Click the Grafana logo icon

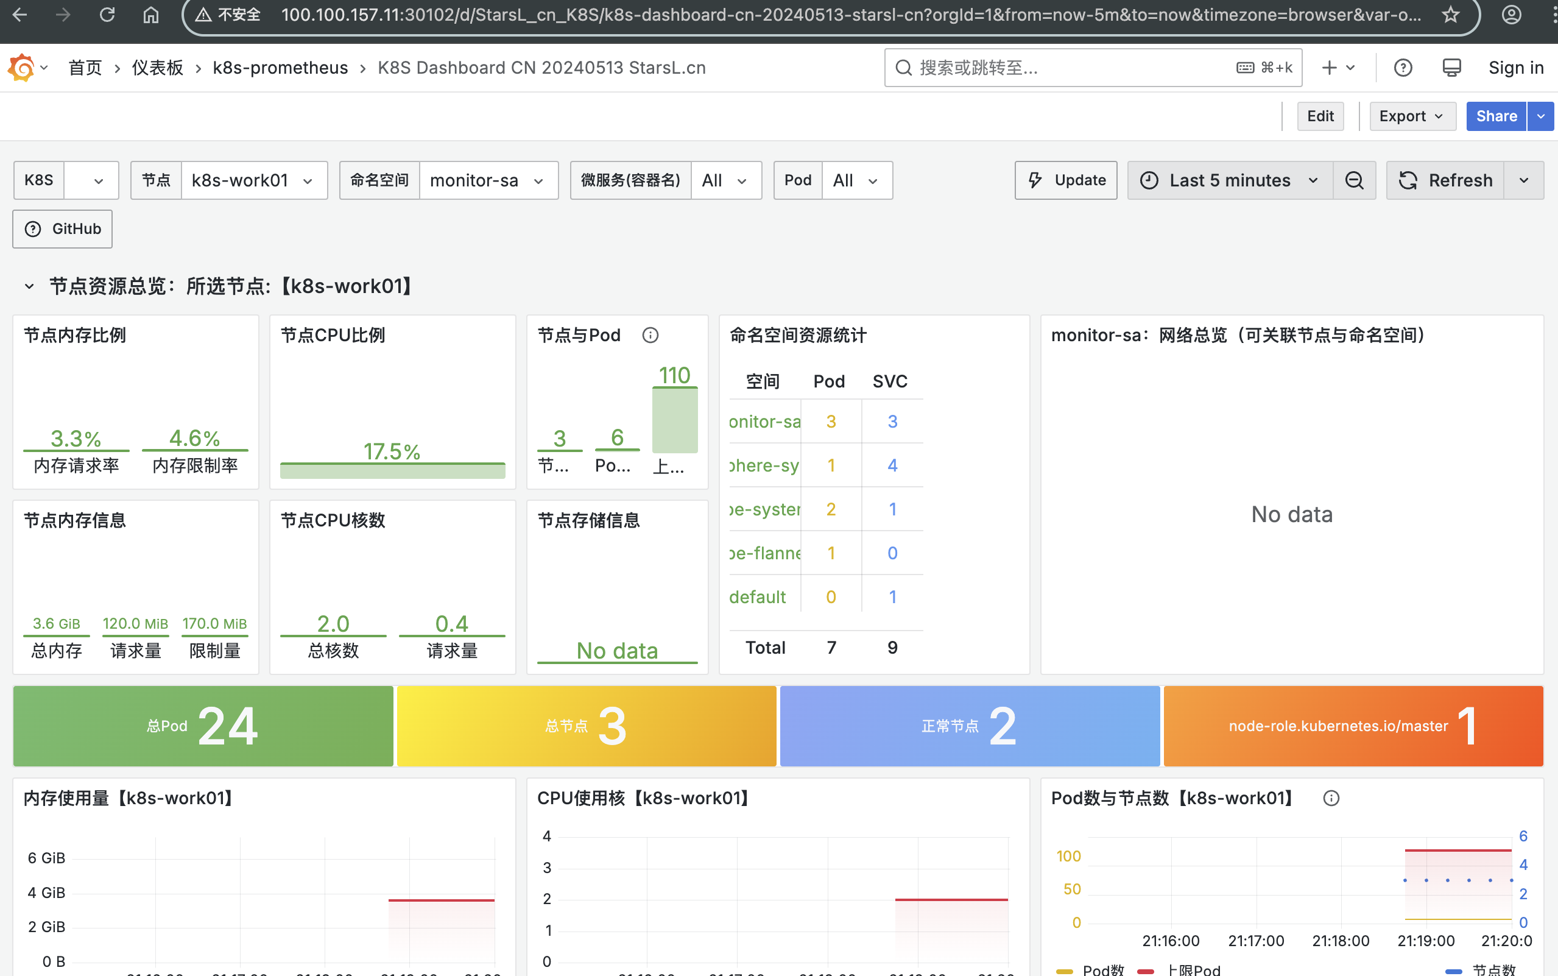21,67
